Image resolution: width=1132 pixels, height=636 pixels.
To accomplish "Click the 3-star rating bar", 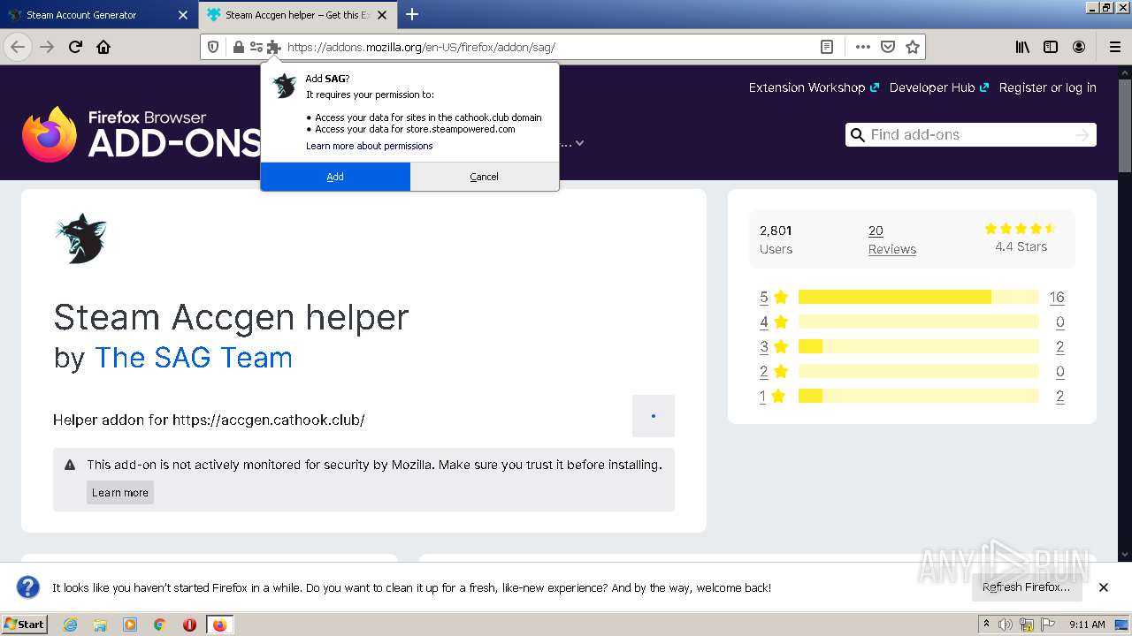I will click(x=918, y=346).
